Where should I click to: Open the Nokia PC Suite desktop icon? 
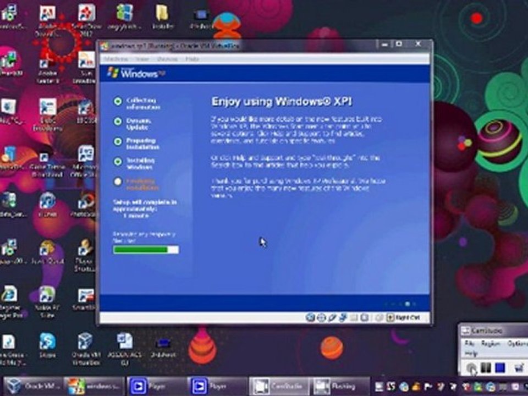(47, 302)
